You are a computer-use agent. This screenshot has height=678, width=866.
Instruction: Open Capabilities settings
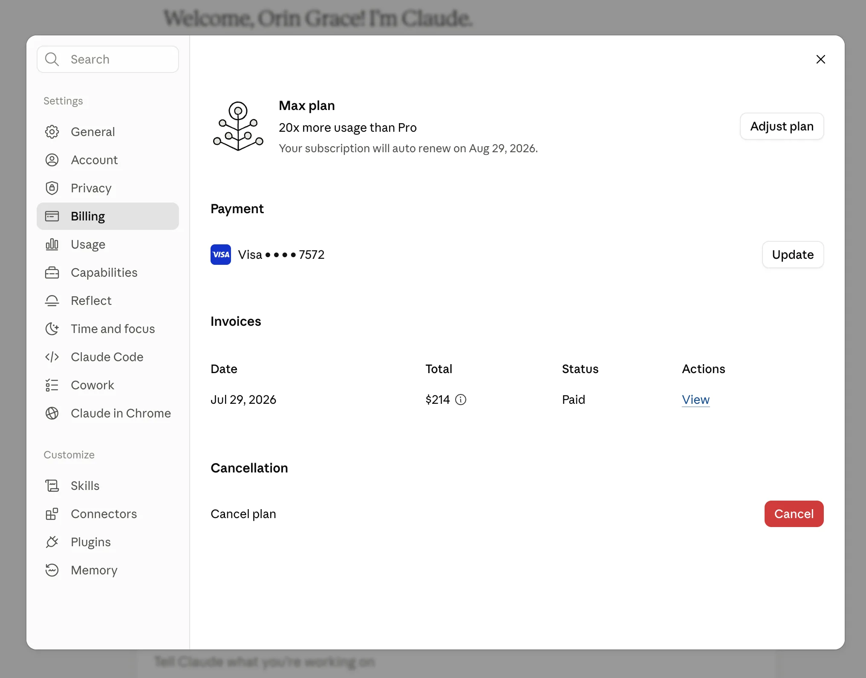coord(108,272)
